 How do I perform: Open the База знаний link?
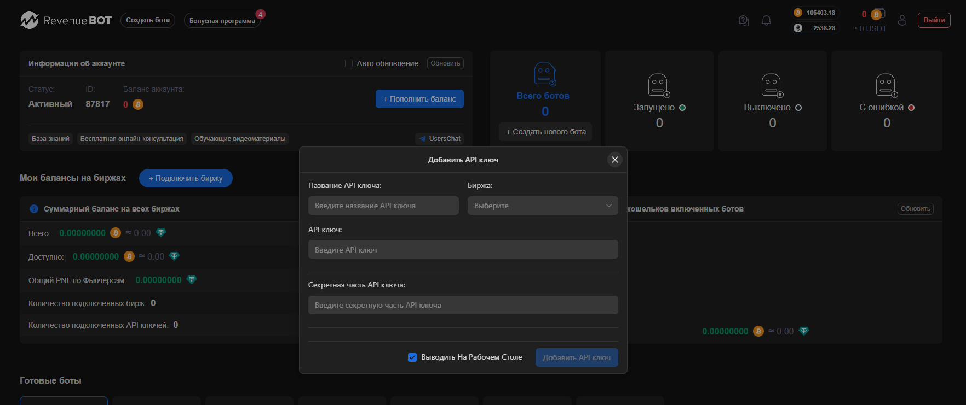pyautogui.click(x=50, y=139)
